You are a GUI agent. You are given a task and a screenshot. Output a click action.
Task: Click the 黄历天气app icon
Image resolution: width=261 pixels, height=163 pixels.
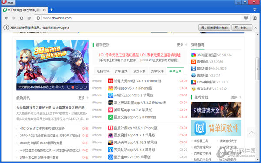(110, 143)
